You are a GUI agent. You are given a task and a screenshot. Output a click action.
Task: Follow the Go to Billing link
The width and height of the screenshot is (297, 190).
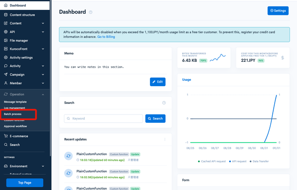[106, 37]
